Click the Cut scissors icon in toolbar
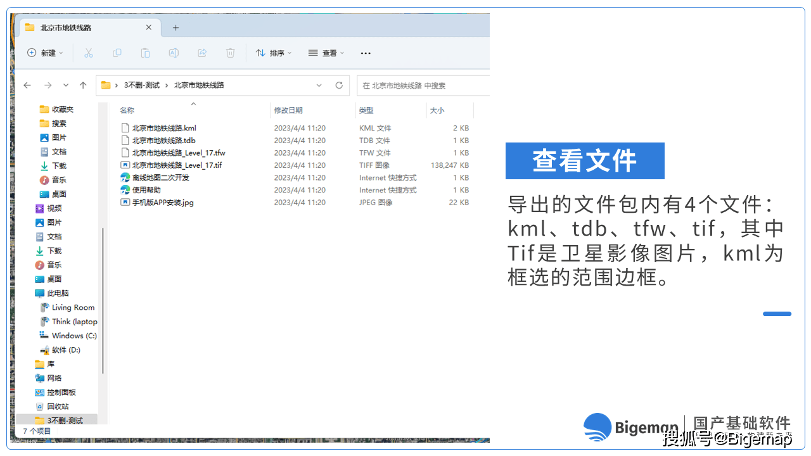This screenshot has height=456, width=811. tap(89, 53)
